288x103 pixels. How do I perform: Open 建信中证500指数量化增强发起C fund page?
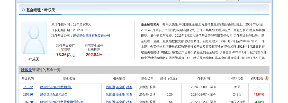pyautogui.click(x=62, y=102)
